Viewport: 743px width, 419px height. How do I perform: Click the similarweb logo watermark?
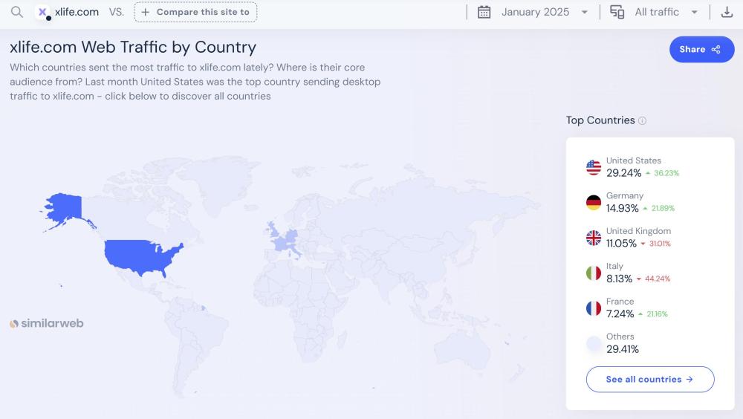(x=47, y=324)
